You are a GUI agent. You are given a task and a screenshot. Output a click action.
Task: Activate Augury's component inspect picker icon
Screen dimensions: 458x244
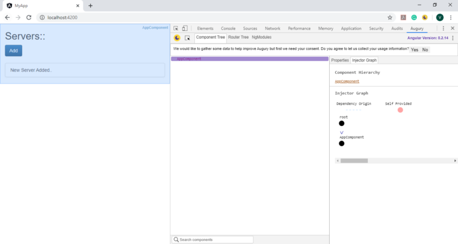click(187, 38)
